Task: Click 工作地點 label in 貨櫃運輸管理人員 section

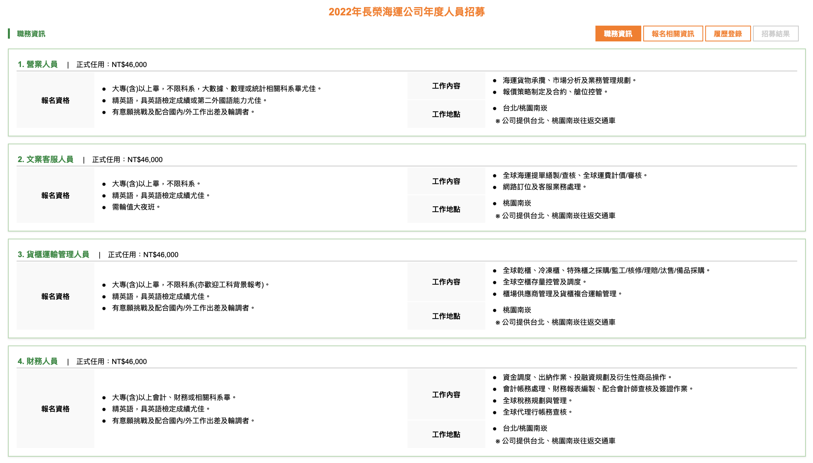Action: click(x=446, y=316)
